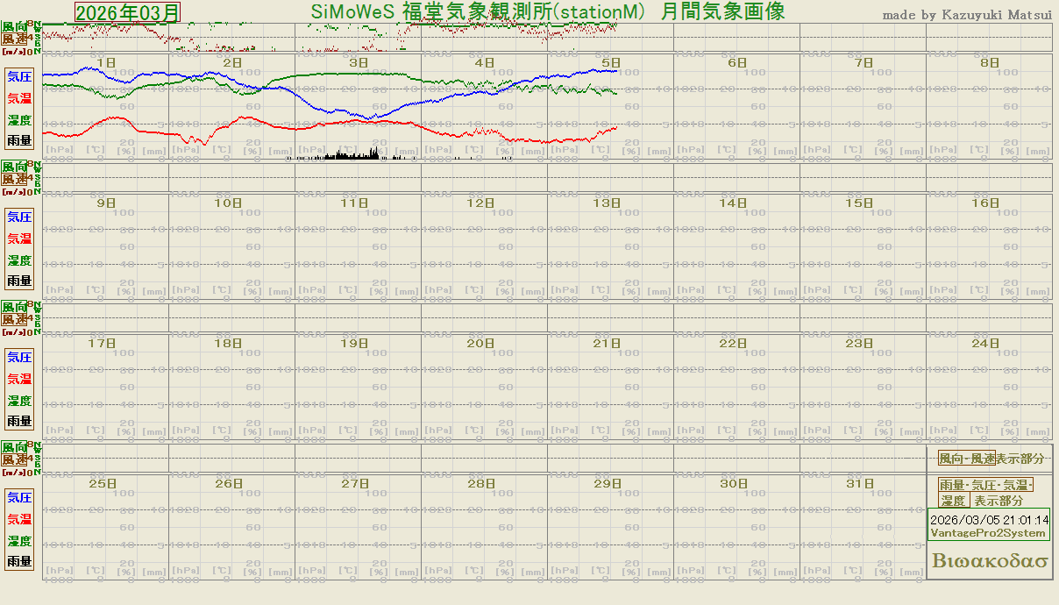The width and height of the screenshot is (1059, 605).
Task: Click the 風向・風速表示部分 legend entry
Action: [x=991, y=459]
